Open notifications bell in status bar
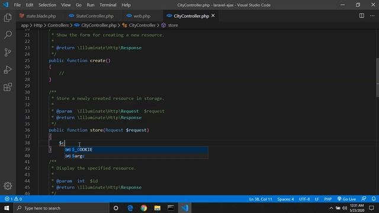This screenshot has height=213, width=379. (x=374, y=199)
